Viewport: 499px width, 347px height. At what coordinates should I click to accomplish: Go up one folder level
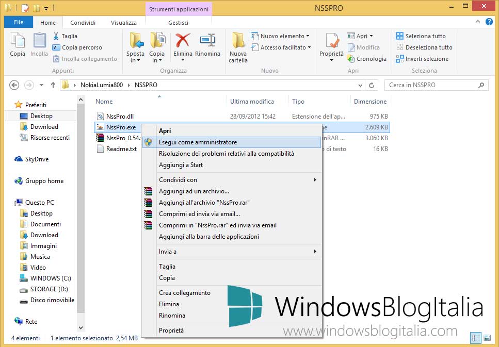click(x=53, y=85)
